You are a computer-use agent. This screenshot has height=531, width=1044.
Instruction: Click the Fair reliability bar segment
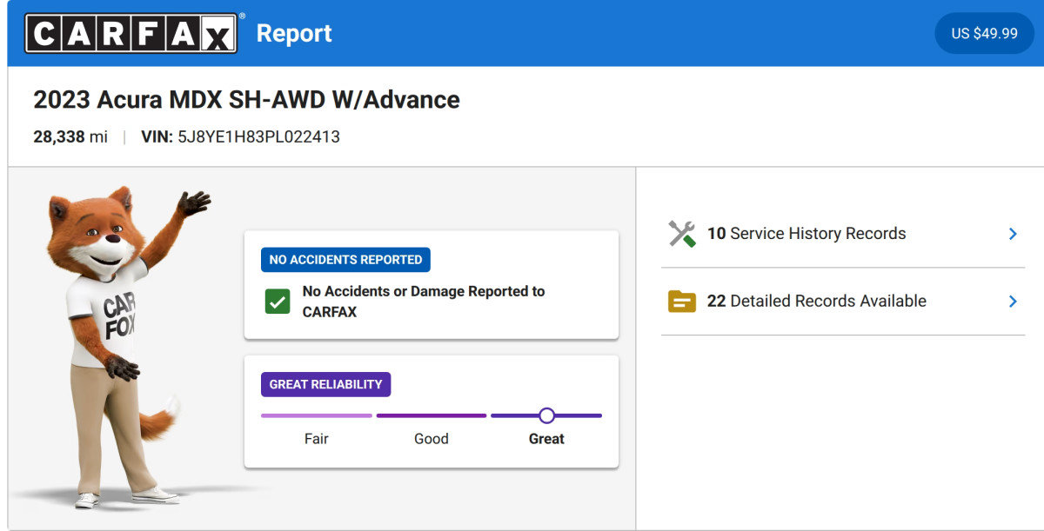pos(317,415)
